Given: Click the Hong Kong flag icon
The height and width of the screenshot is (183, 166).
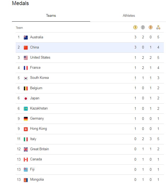Looking at the screenshot, I should pos(26,129).
